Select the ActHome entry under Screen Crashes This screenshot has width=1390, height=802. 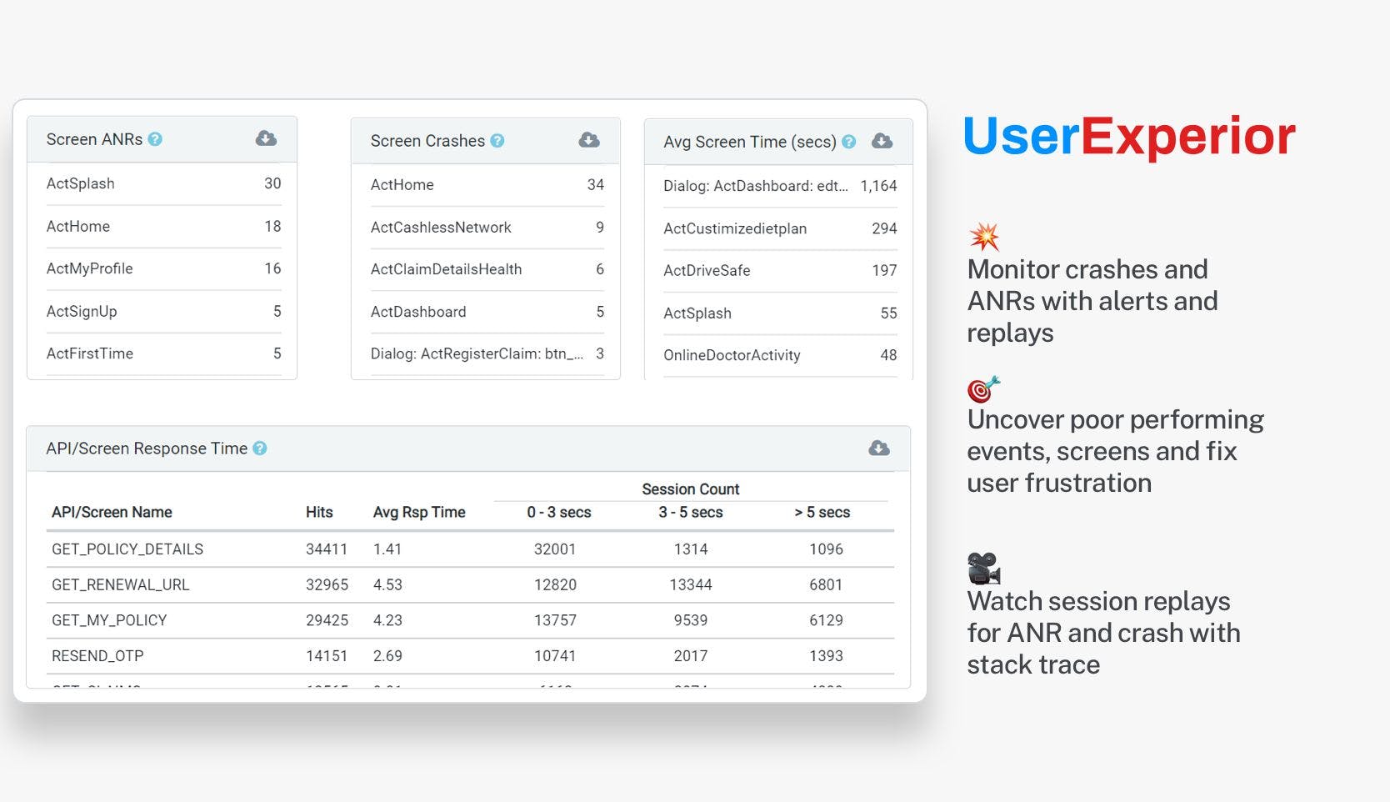[402, 185]
